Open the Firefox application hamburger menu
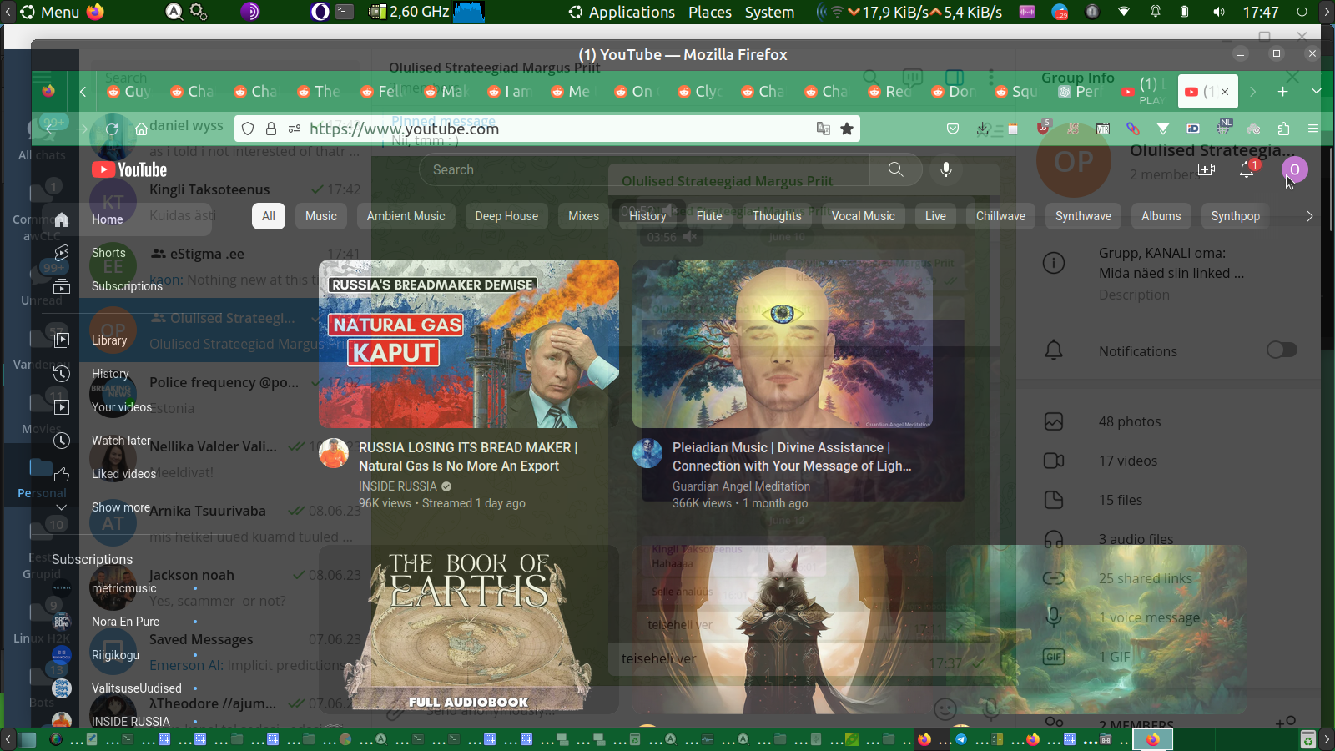Viewport: 1335px width, 751px height. point(1313,129)
